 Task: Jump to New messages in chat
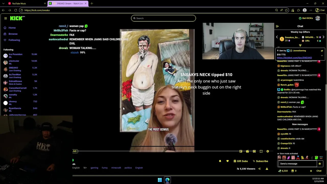point(300,124)
